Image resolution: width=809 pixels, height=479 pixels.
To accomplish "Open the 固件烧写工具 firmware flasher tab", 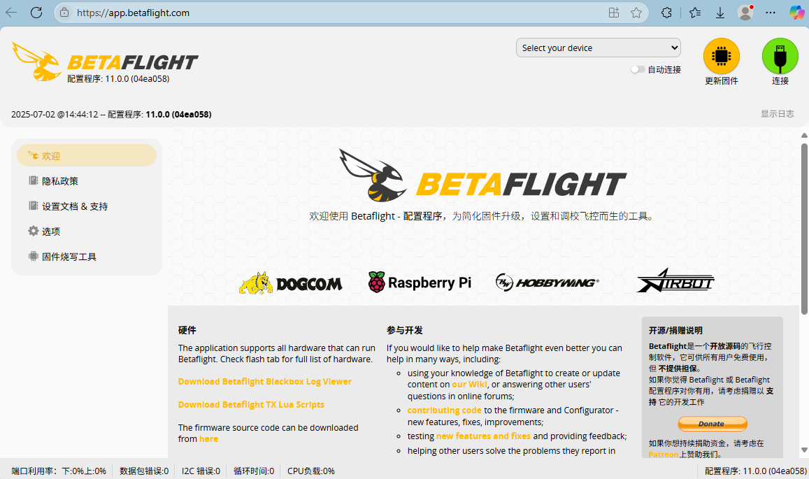I will click(69, 257).
